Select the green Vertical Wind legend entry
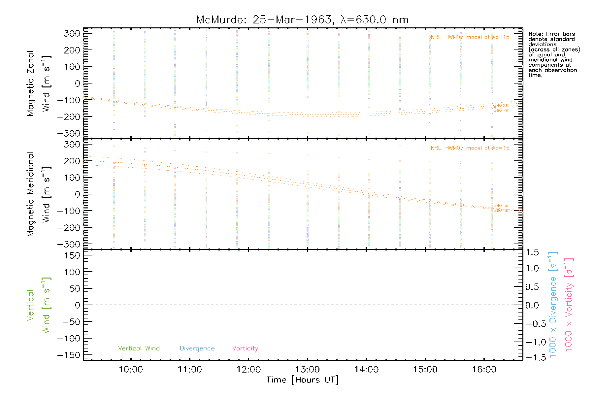Image resolution: width=594 pixels, height=396 pixels. [139, 348]
